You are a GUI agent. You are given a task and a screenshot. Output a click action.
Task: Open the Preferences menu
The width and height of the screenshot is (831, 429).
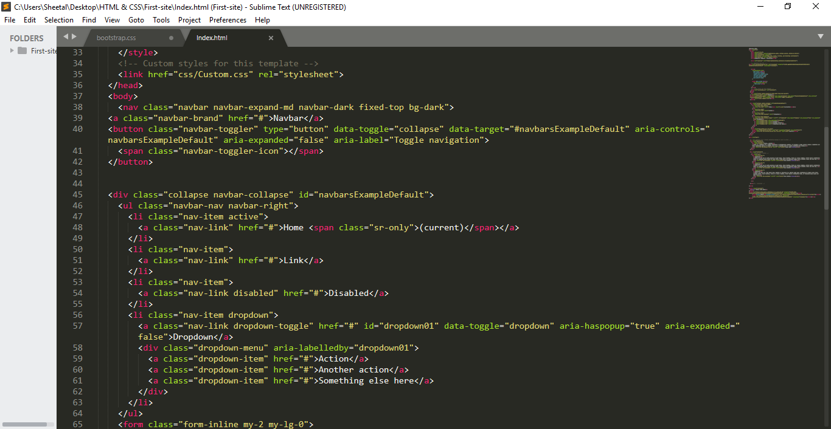(x=228, y=20)
